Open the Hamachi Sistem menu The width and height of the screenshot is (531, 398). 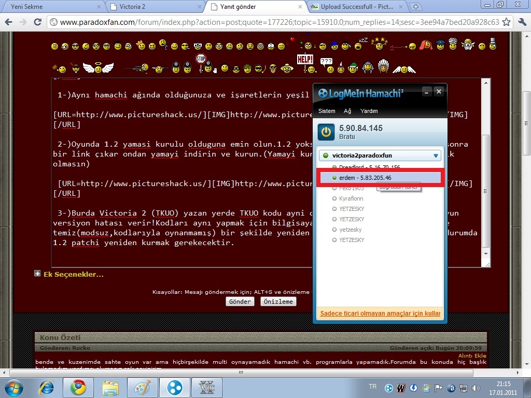pyautogui.click(x=327, y=111)
